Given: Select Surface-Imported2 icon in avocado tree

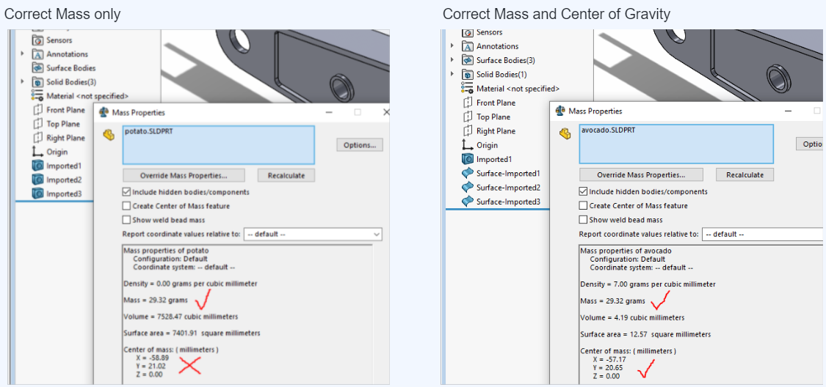Looking at the screenshot, I should [x=468, y=187].
